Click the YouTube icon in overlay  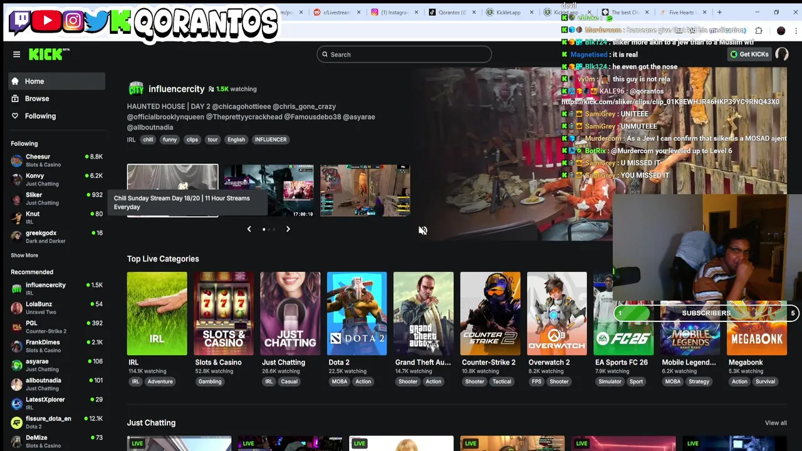pos(47,21)
